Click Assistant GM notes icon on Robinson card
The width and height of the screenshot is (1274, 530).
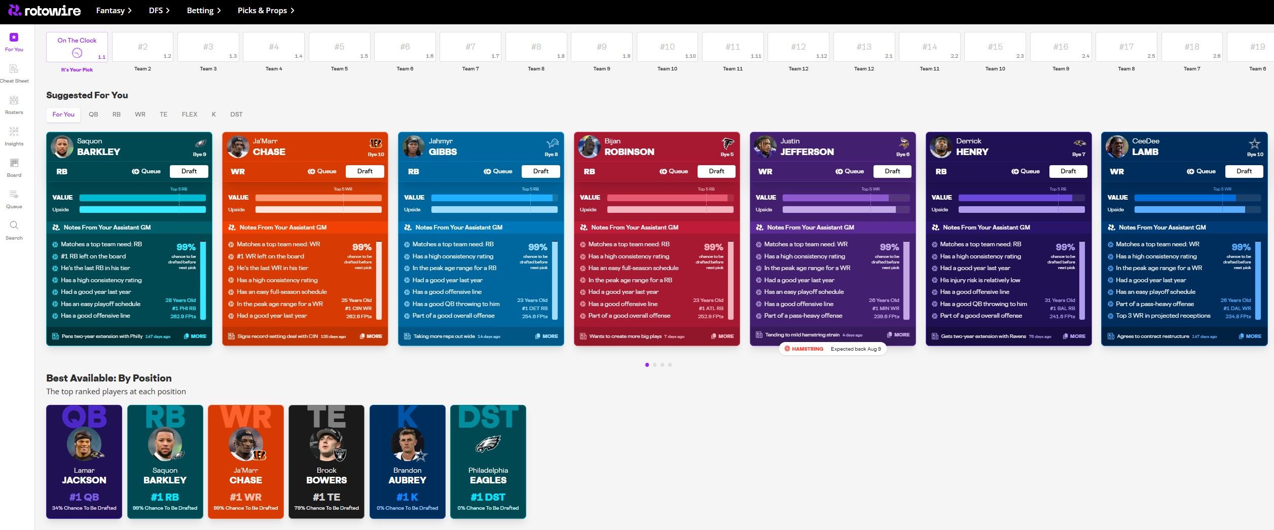pos(584,228)
